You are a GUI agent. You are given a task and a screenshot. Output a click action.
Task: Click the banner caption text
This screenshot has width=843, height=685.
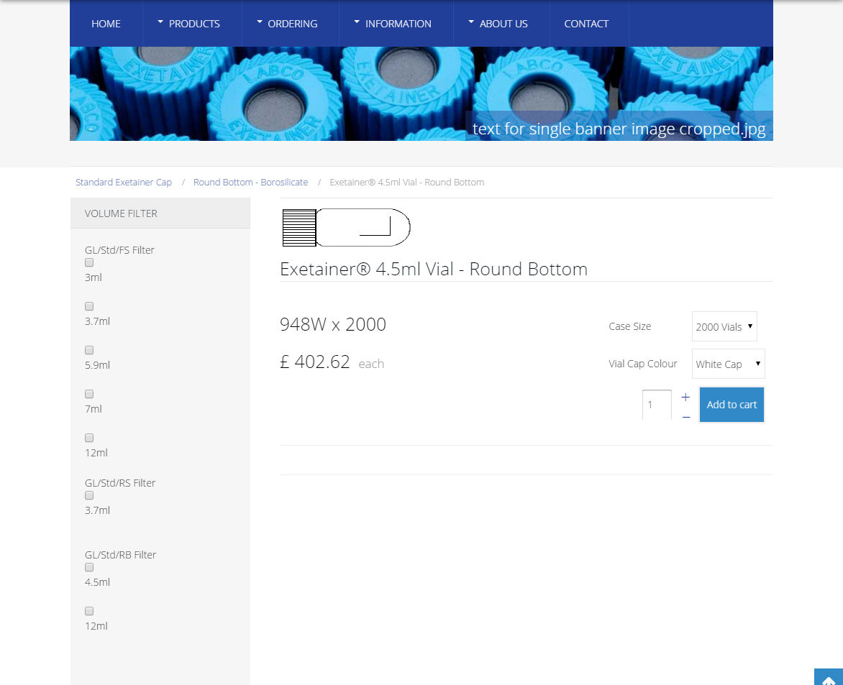(x=619, y=129)
